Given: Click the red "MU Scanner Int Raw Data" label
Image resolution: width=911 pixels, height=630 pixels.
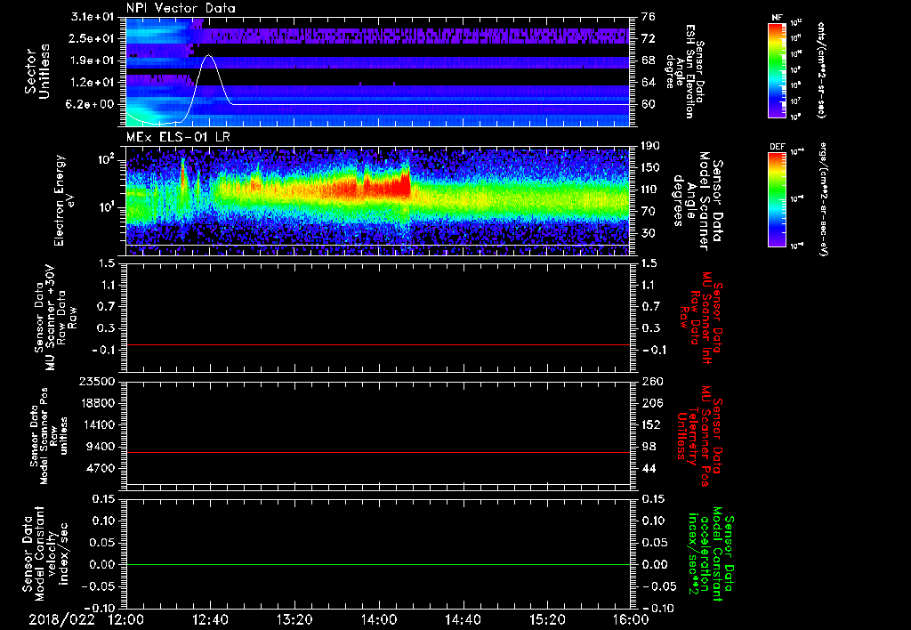Looking at the screenshot, I should (x=701, y=318).
